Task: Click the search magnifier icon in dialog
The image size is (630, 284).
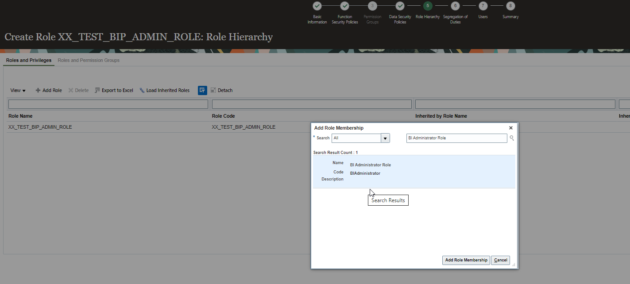Action: point(512,138)
